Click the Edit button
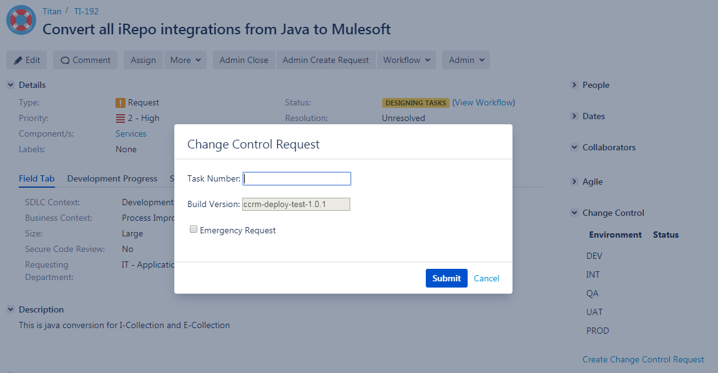This screenshot has width=718, height=373. pyautogui.click(x=27, y=60)
